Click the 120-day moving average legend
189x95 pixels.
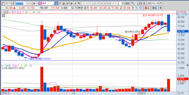pos(38,12)
